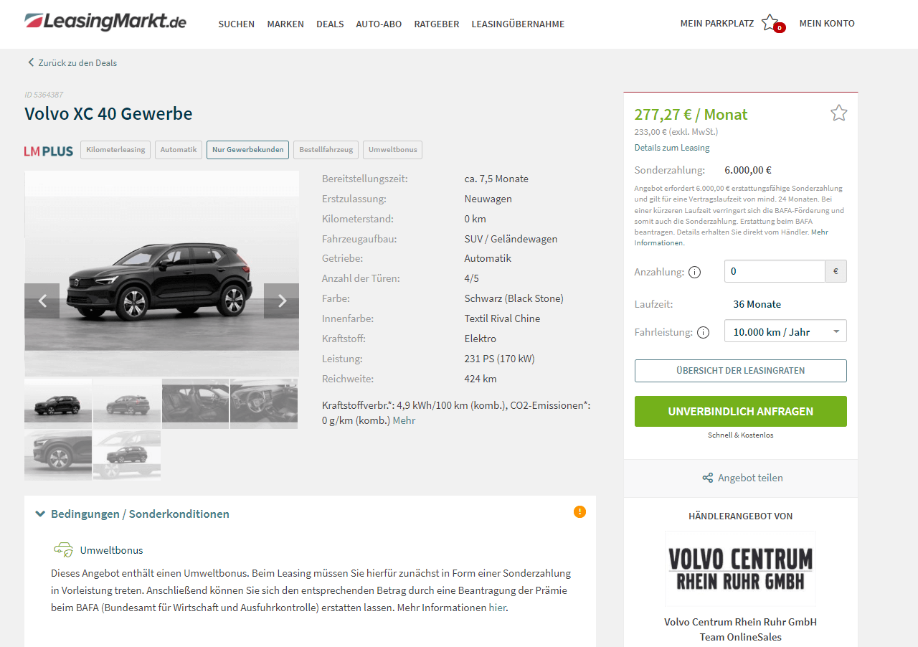
Task: Click the LeasingMarkt.de logo
Action: (x=105, y=22)
